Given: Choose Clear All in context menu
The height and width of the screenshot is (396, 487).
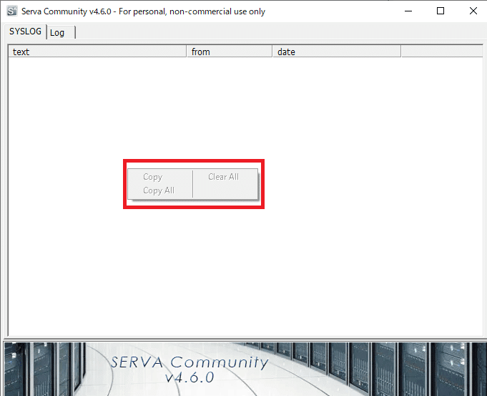Looking at the screenshot, I should click(x=223, y=177).
